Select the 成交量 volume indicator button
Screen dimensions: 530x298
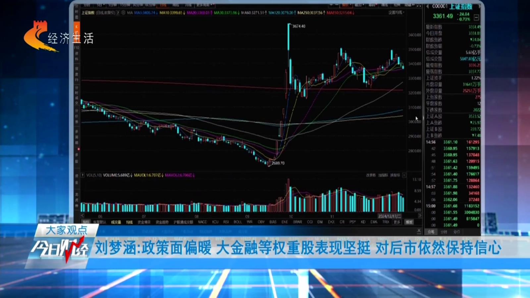116,222
